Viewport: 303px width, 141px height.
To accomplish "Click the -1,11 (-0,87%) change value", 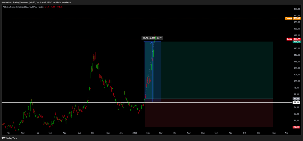I will pos(57,7).
